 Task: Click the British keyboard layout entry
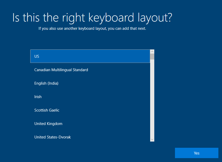point(90,124)
